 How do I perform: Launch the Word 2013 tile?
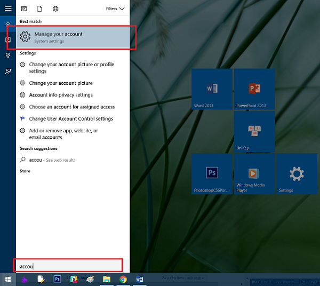coord(212,89)
